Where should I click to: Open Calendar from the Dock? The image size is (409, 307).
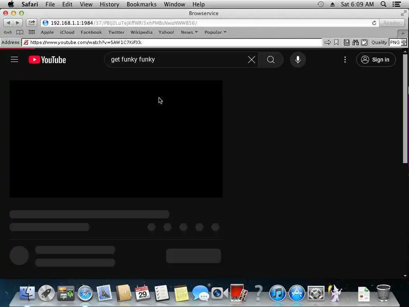(x=143, y=293)
